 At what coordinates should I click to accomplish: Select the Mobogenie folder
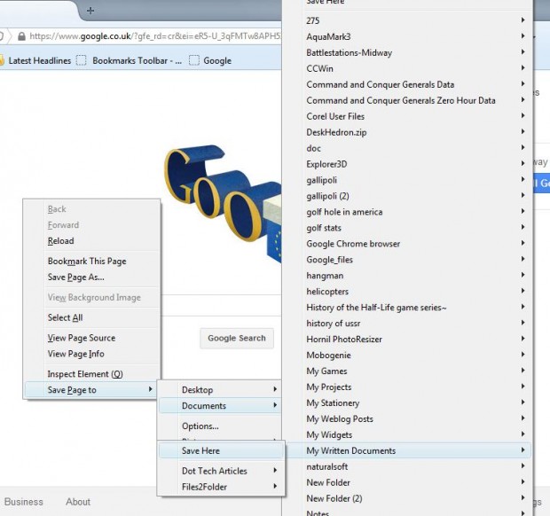pyautogui.click(x=407, y=356)
